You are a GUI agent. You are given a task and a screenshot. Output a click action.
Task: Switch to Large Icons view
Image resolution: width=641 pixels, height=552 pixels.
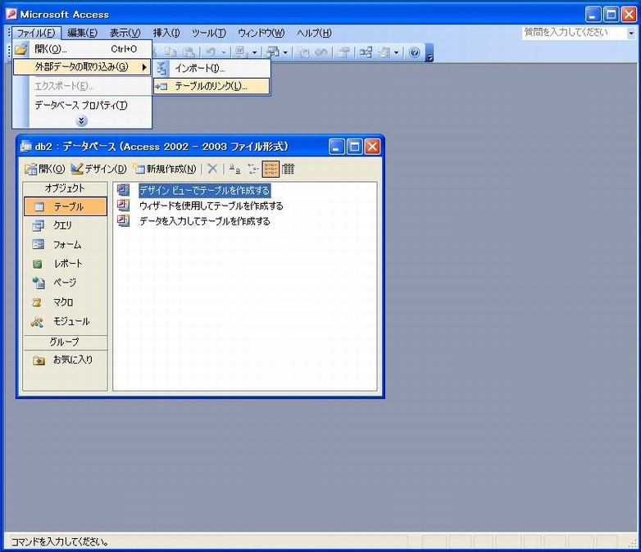point(234,169)
